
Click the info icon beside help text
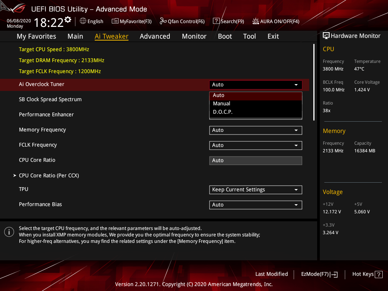(9, 232)
